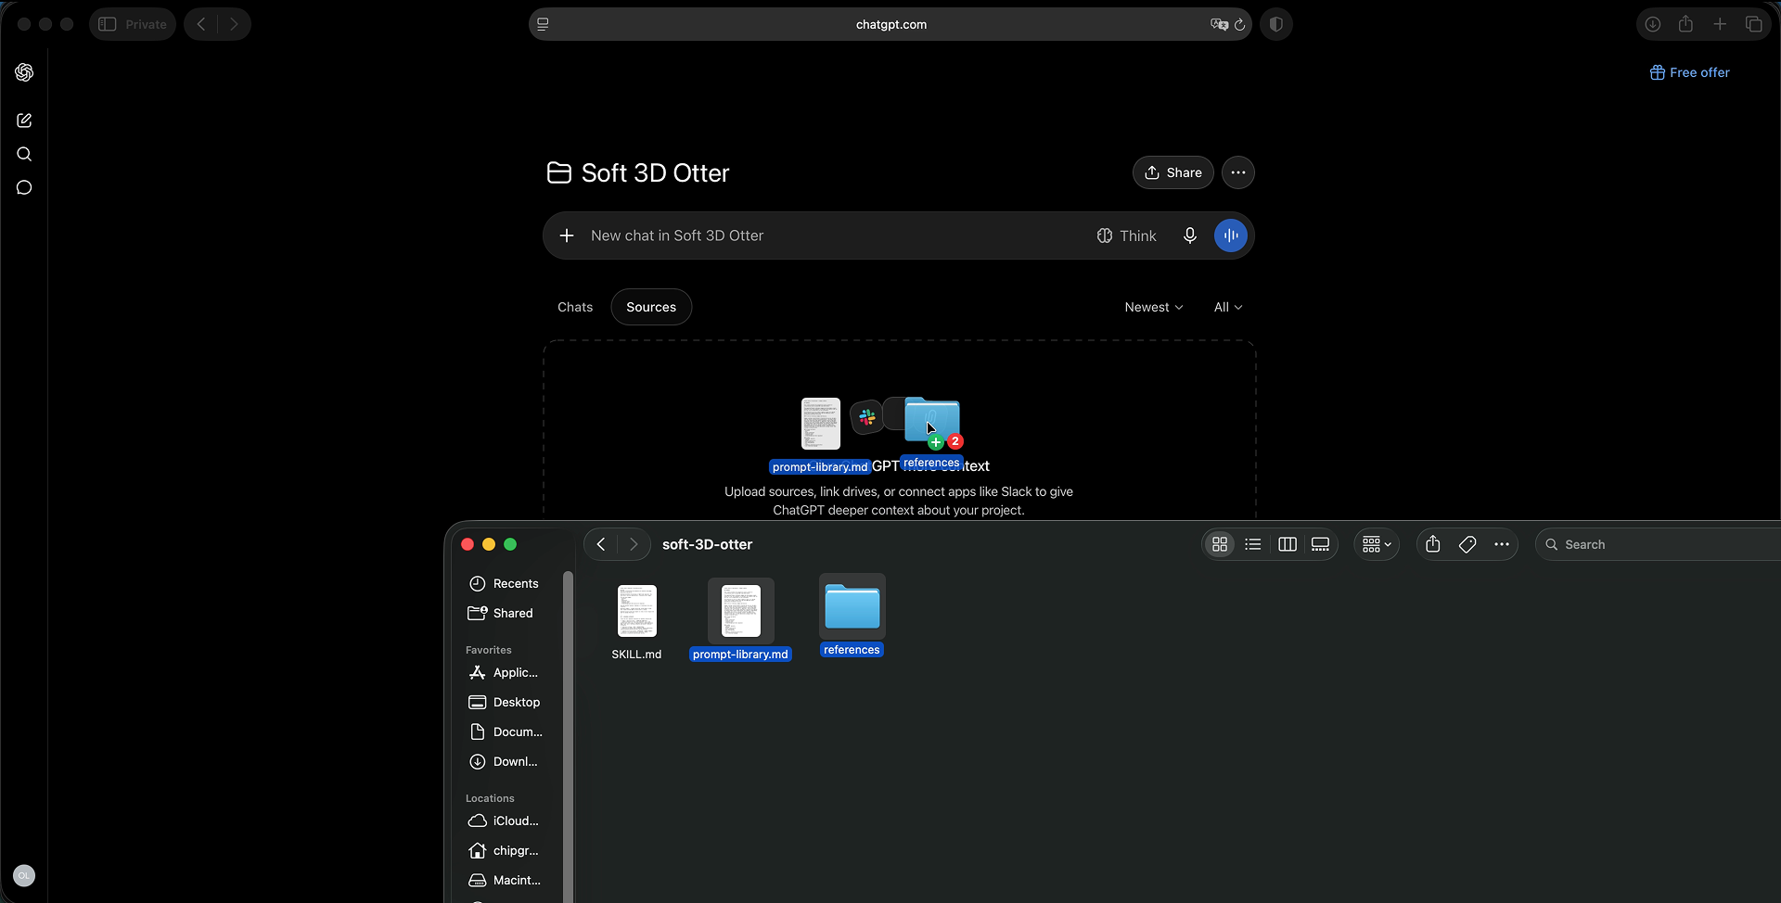
Task: Click the Finder tags icon
Action: pos(1467,544)
